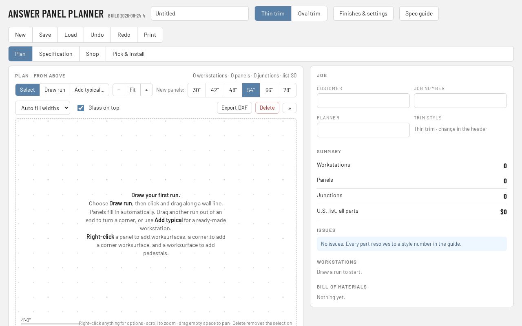This screenshot has width=522, height=326.
Task: Fit the plan to view
Action: tap(133, 90)
